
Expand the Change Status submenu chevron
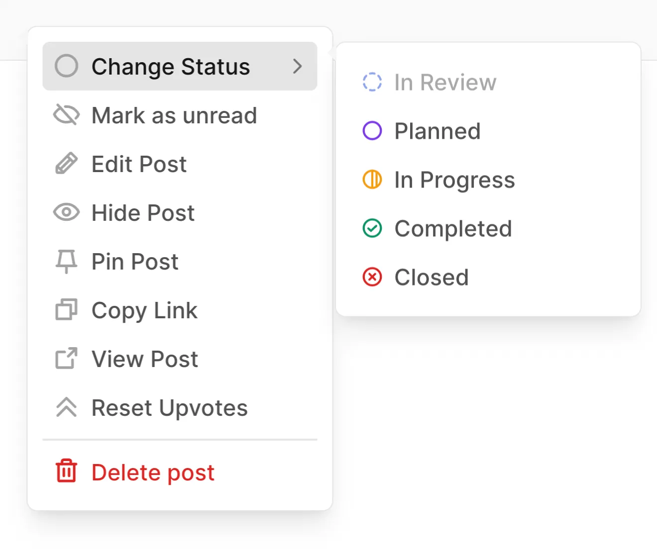pyautogui.click(x=298, y=66)
